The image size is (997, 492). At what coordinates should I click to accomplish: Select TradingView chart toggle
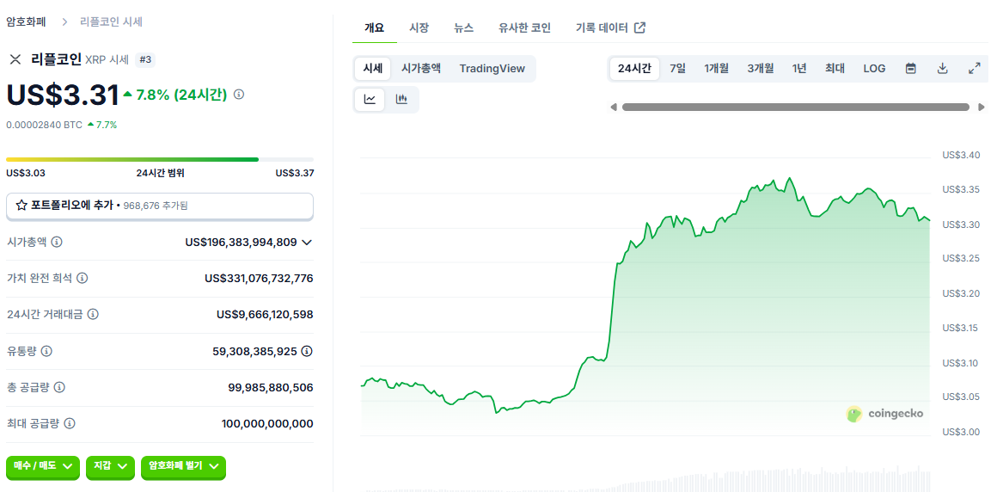pos(492,69)
